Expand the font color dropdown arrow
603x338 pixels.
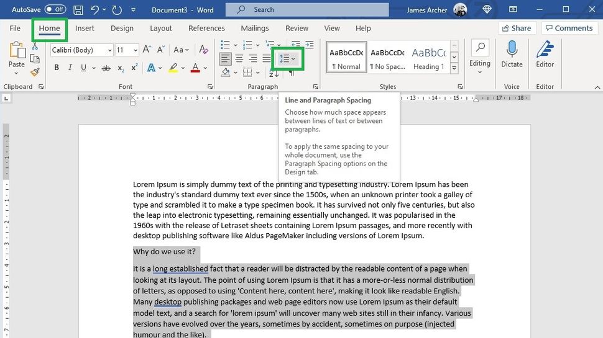click(x=205, y=68)
